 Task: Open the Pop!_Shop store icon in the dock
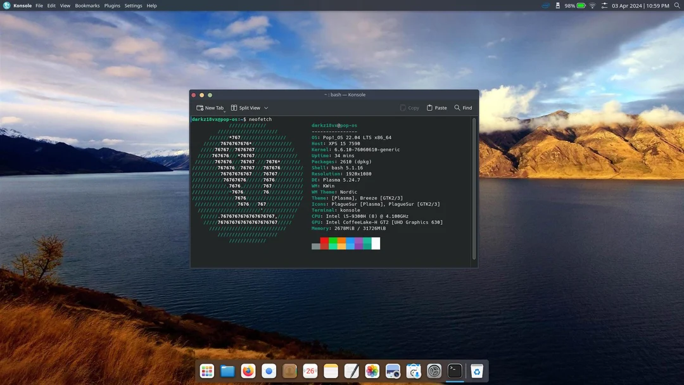click(x=413, y=370)
